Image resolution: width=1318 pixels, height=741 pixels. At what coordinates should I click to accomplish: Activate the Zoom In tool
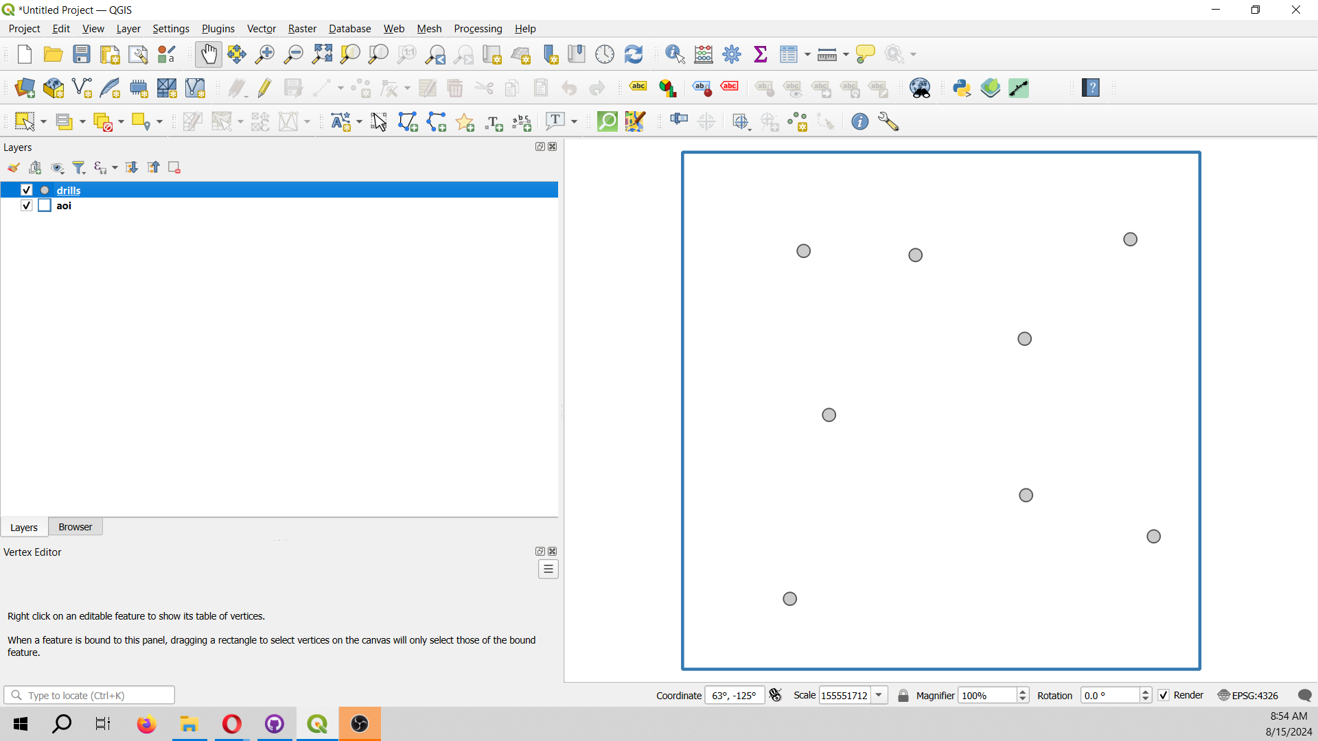[264, 54]
